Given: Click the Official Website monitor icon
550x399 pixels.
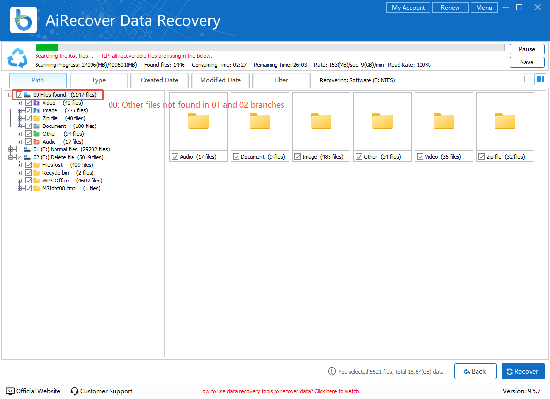Looking at the screenshot, I should (x=10, y=391).
